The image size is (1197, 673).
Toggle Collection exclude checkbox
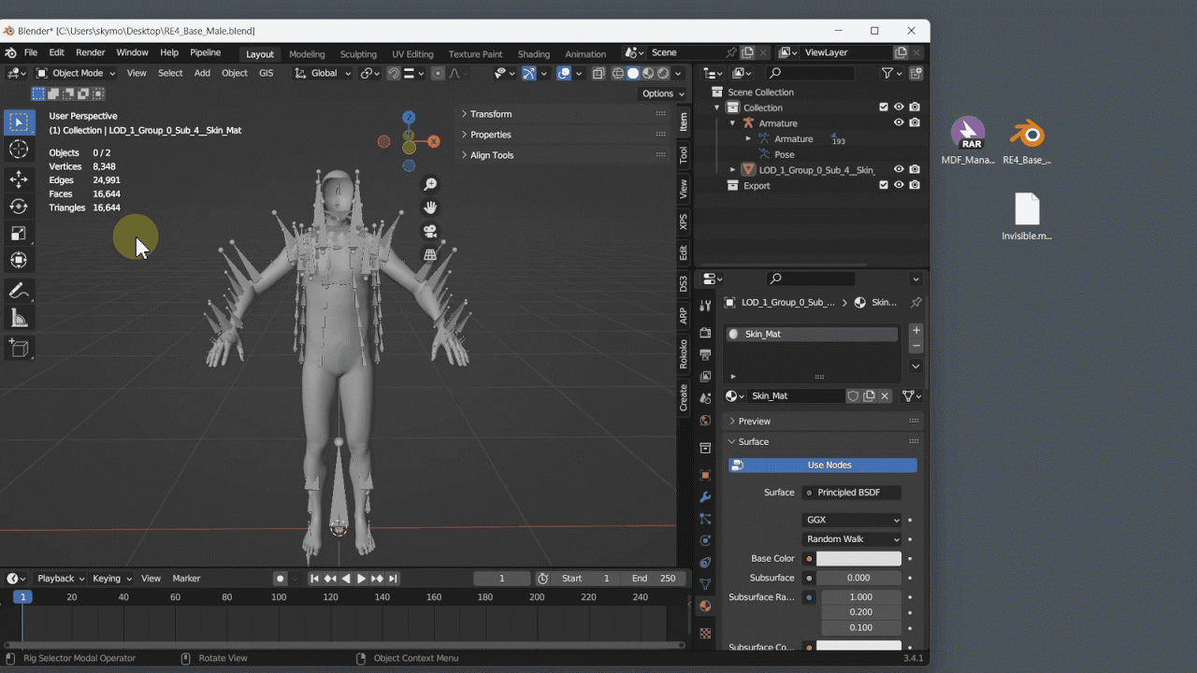coord(883,107)
